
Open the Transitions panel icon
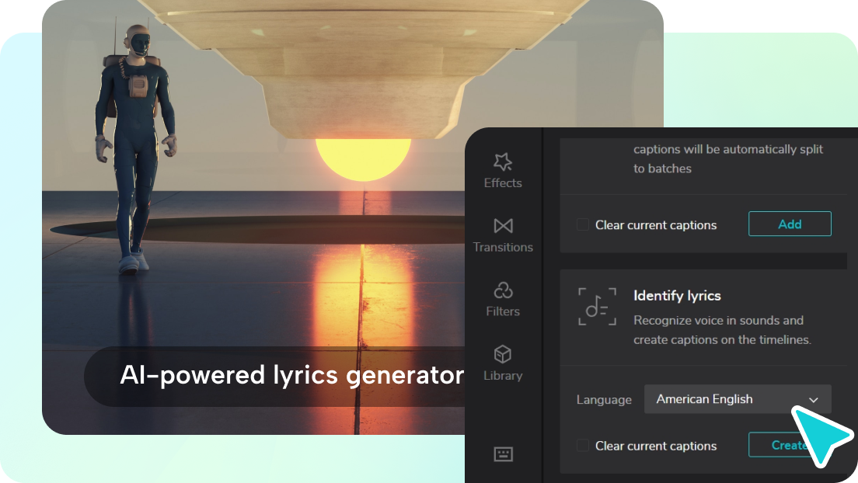503,225
